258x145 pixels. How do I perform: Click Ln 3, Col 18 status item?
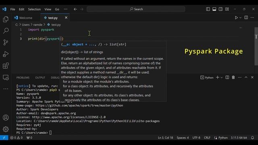click(x=165, y=138)
